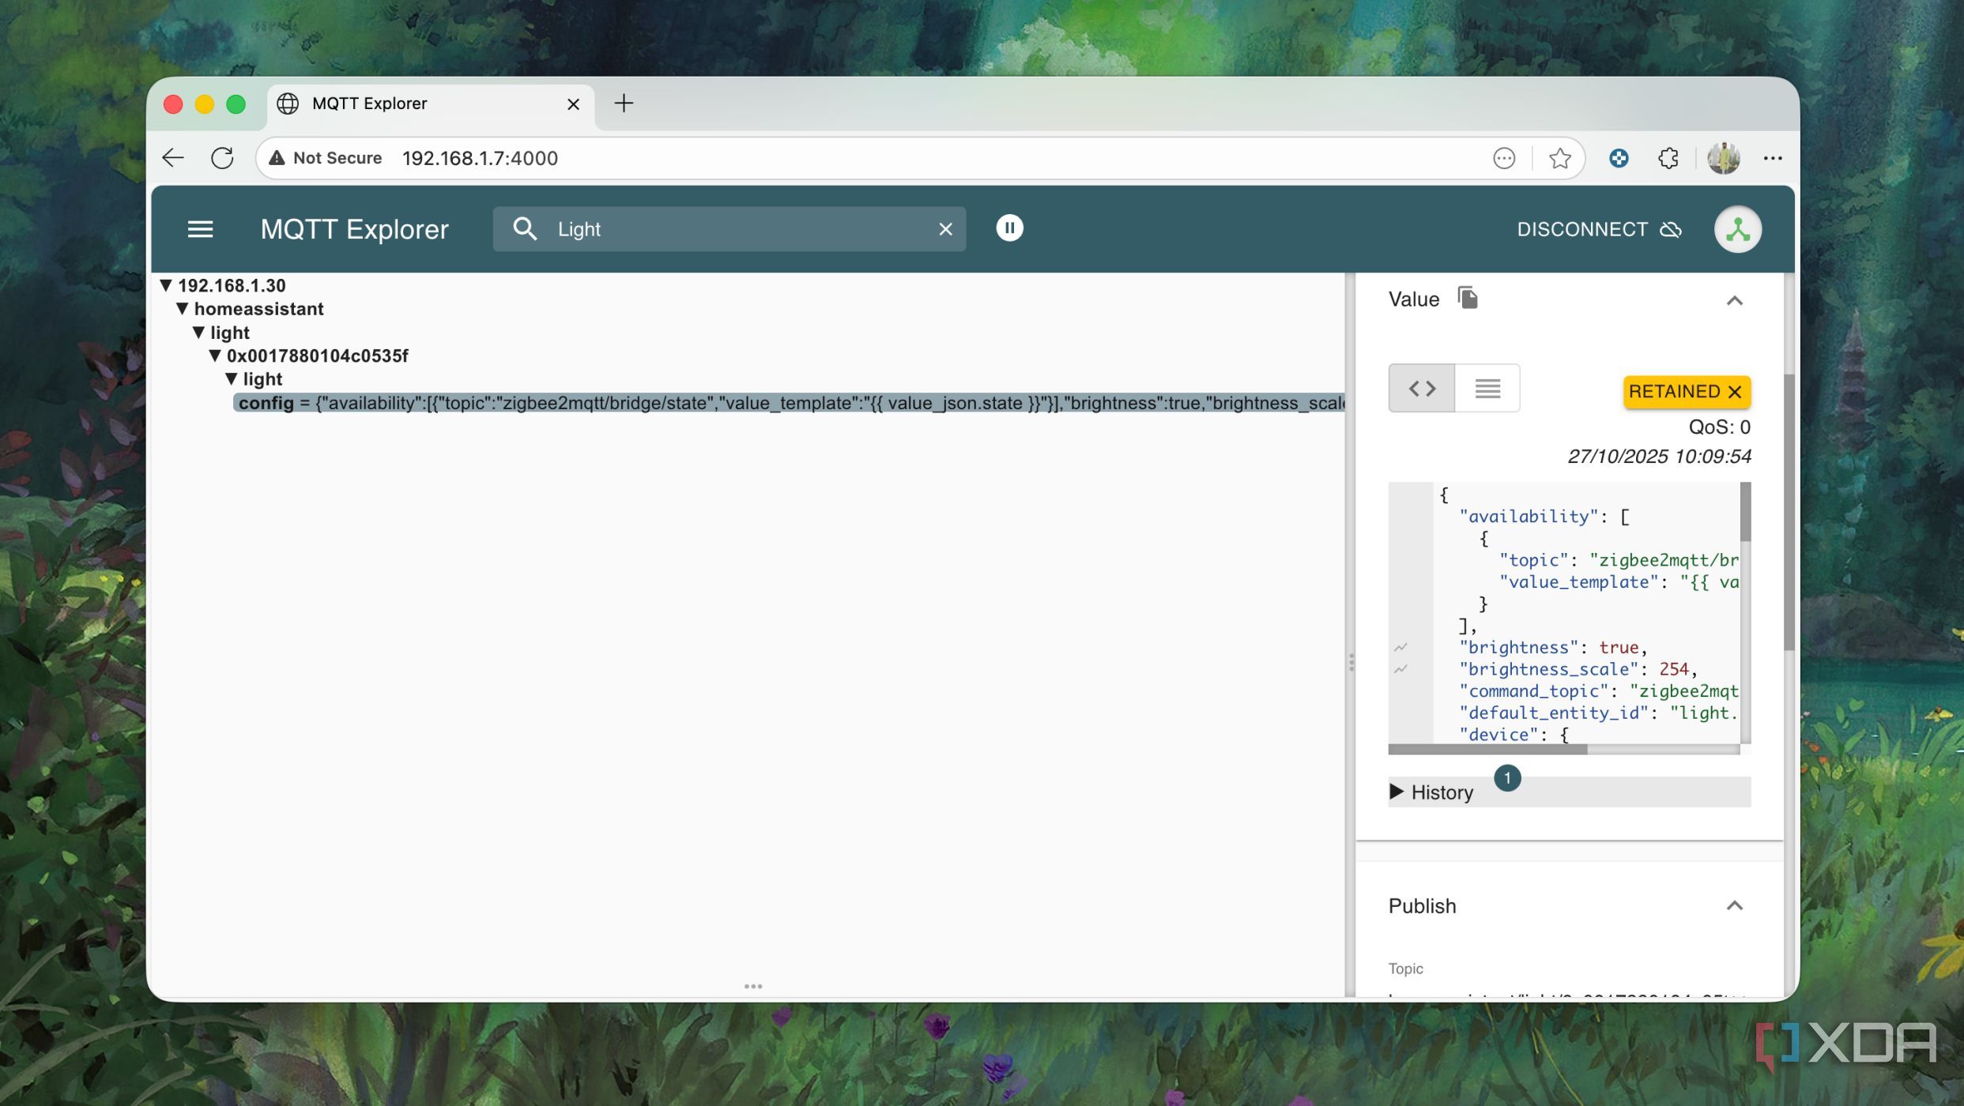The image size is (1964, 1106).
Task: Open the hamburger menu in MQTT Explorer
Action: tap(200, 229)
